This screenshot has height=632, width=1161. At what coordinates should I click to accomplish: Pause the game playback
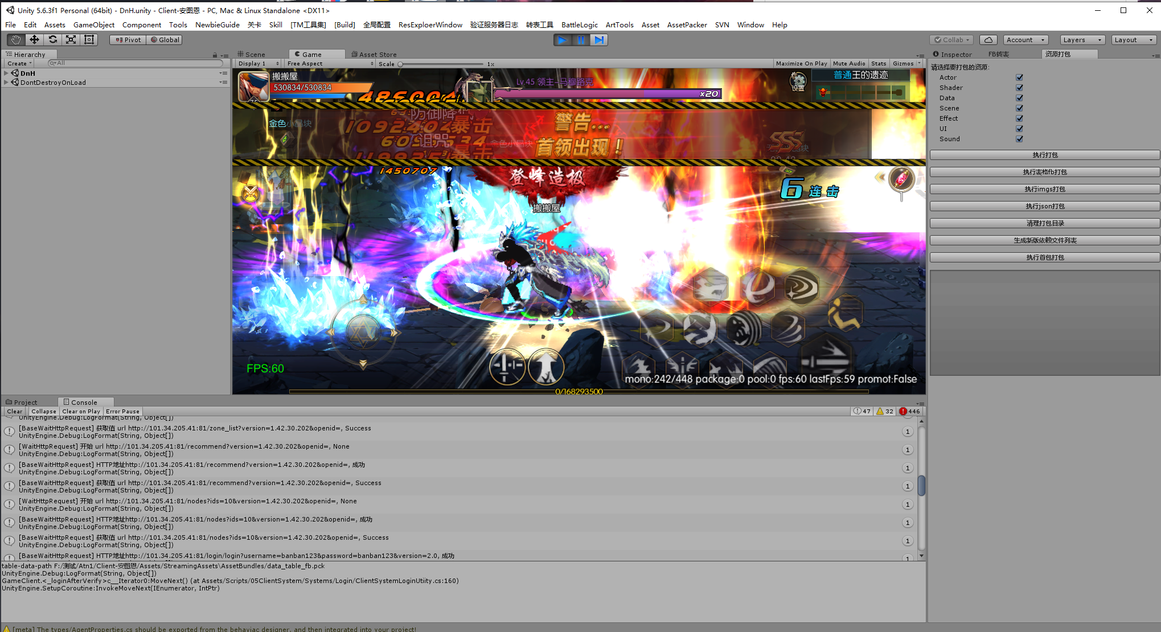[x=580, y=40]
